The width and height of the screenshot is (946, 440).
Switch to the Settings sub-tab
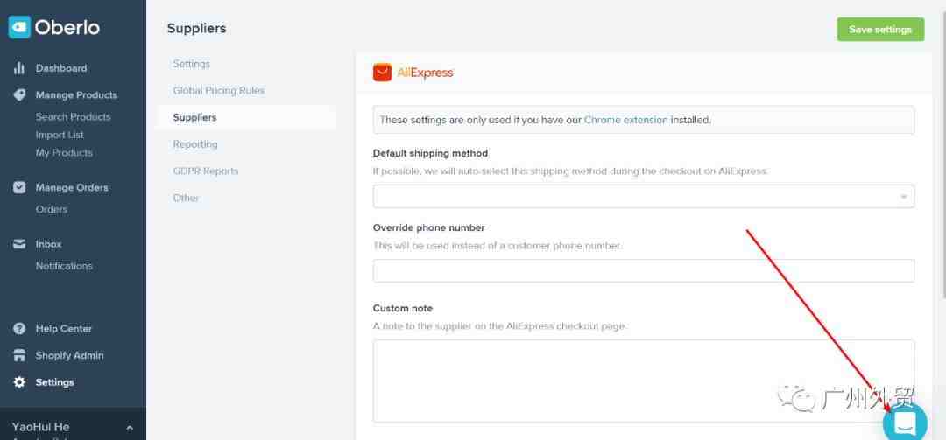tap(191, 64)
